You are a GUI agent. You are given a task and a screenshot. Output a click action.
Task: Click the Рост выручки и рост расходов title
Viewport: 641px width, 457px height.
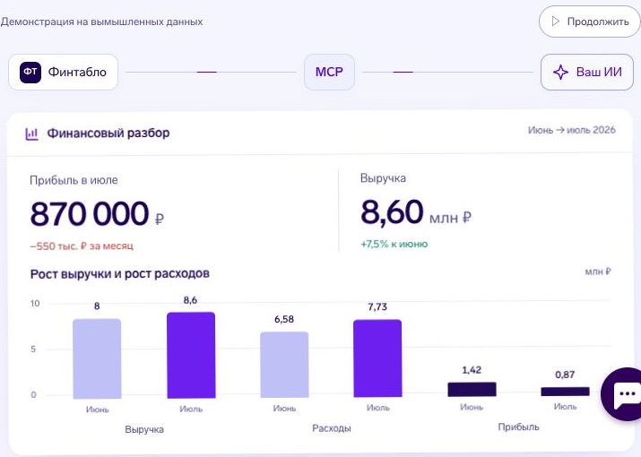point(120,274)
